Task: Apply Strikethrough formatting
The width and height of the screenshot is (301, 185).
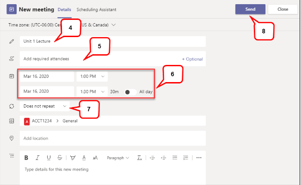Action: (60, 158)
